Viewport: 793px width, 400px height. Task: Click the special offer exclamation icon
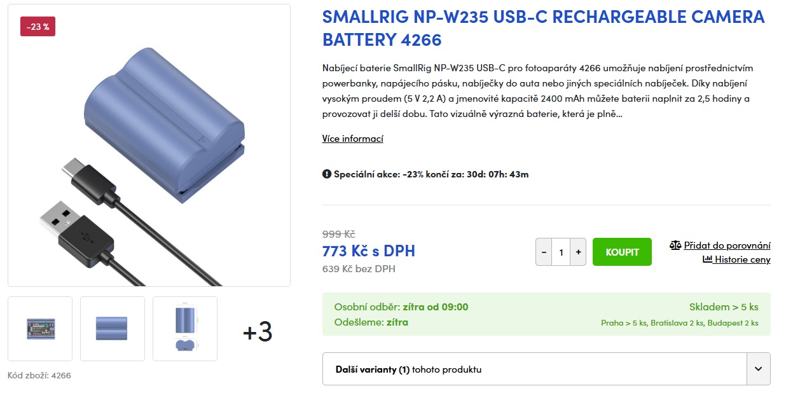[x=327, y=174]
